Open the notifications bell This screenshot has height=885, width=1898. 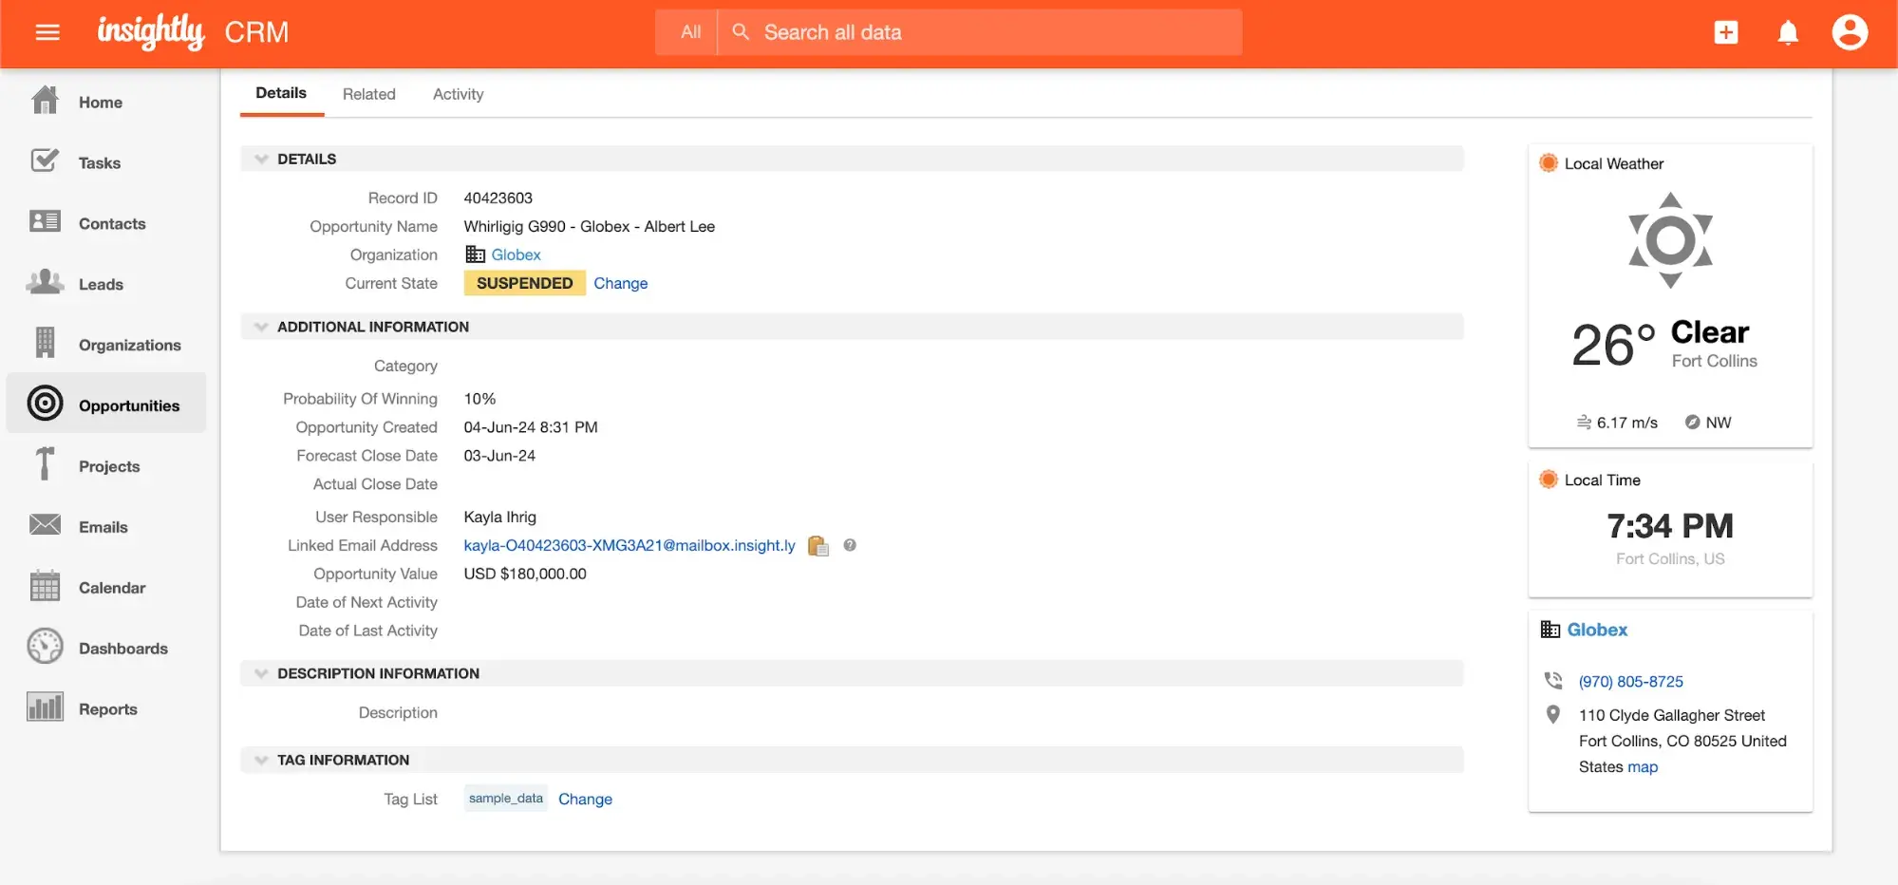pos(1787,32)
